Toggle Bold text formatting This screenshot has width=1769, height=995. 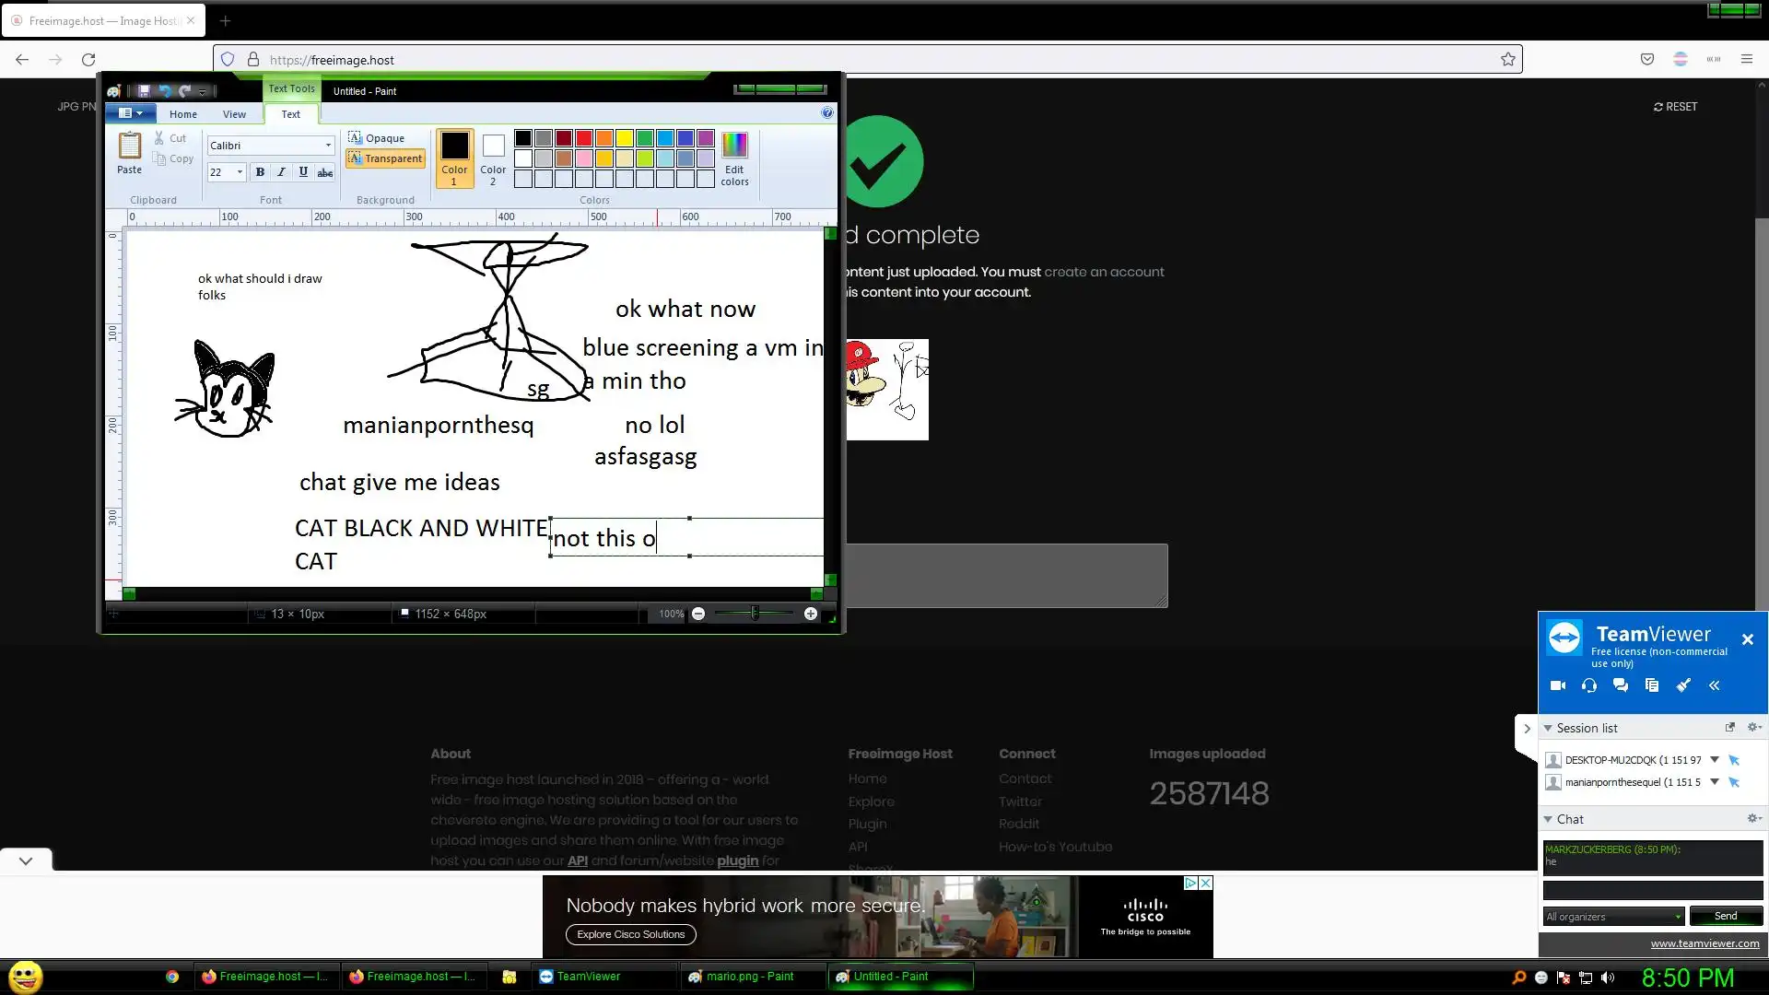click(x=260, y=172)
